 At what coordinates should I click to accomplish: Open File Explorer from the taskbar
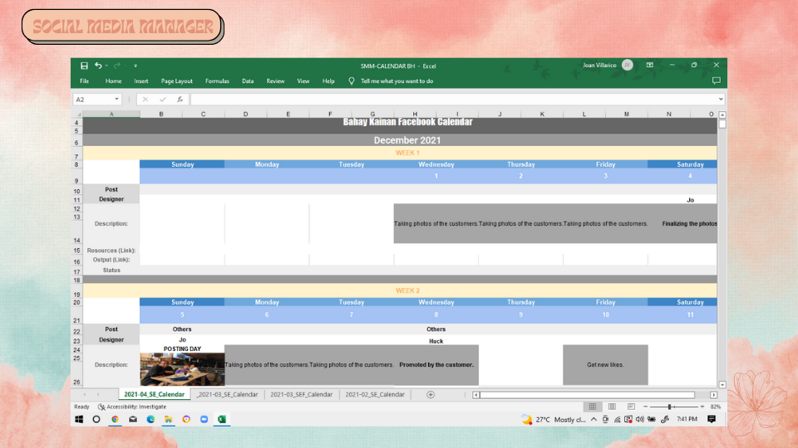pos(169,420)
